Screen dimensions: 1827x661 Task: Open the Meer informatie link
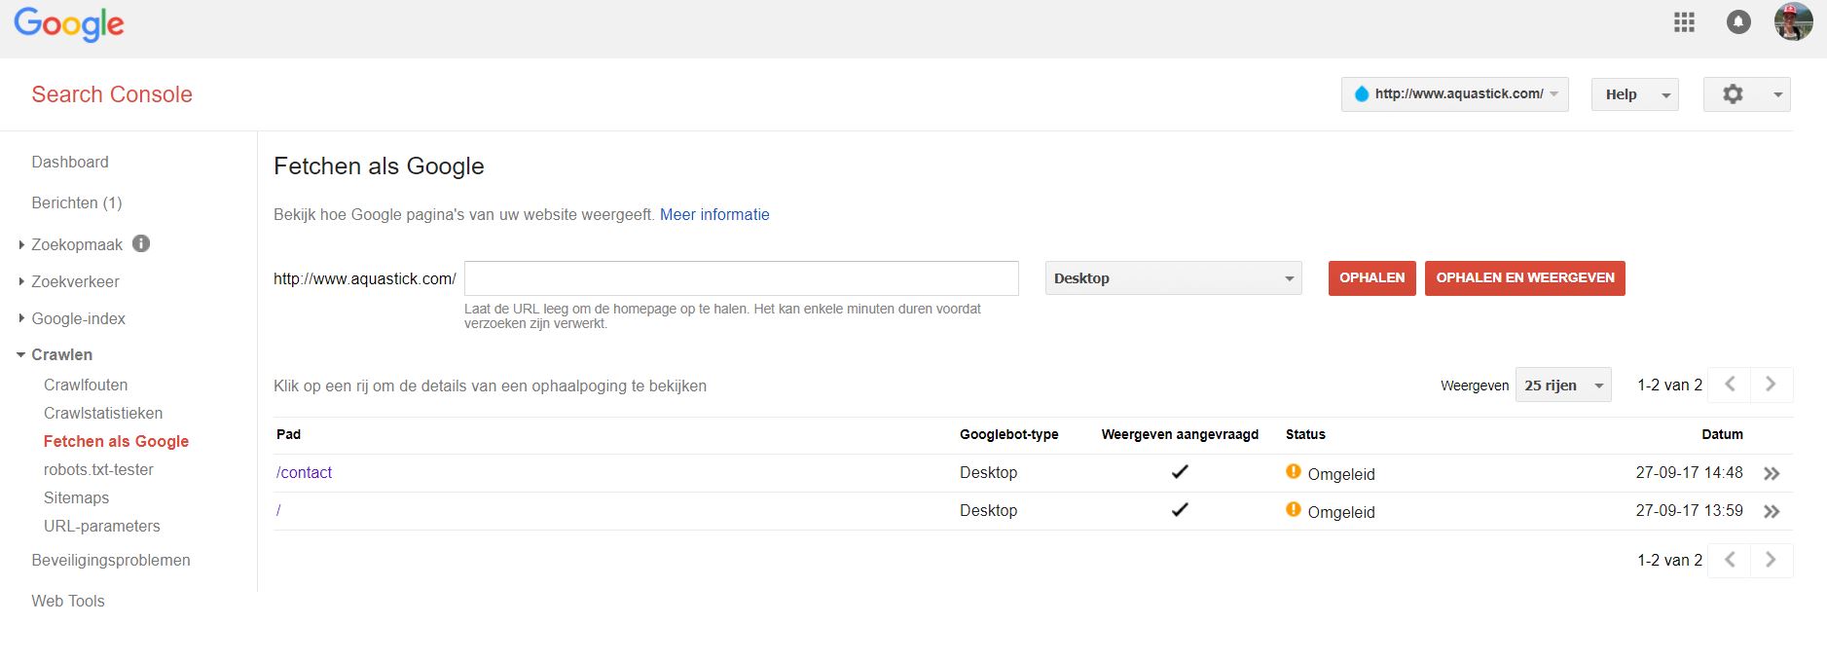click(x=714, y=214)
